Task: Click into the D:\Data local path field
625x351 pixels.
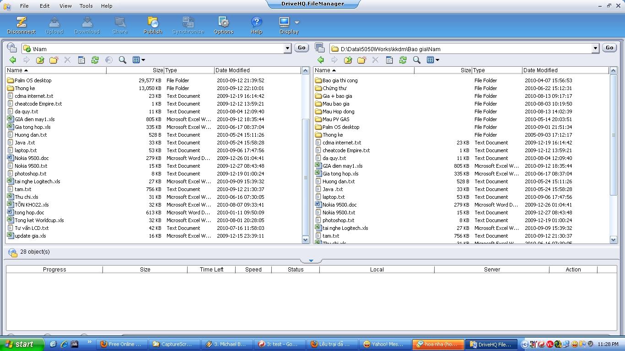Action: (461, 49)
